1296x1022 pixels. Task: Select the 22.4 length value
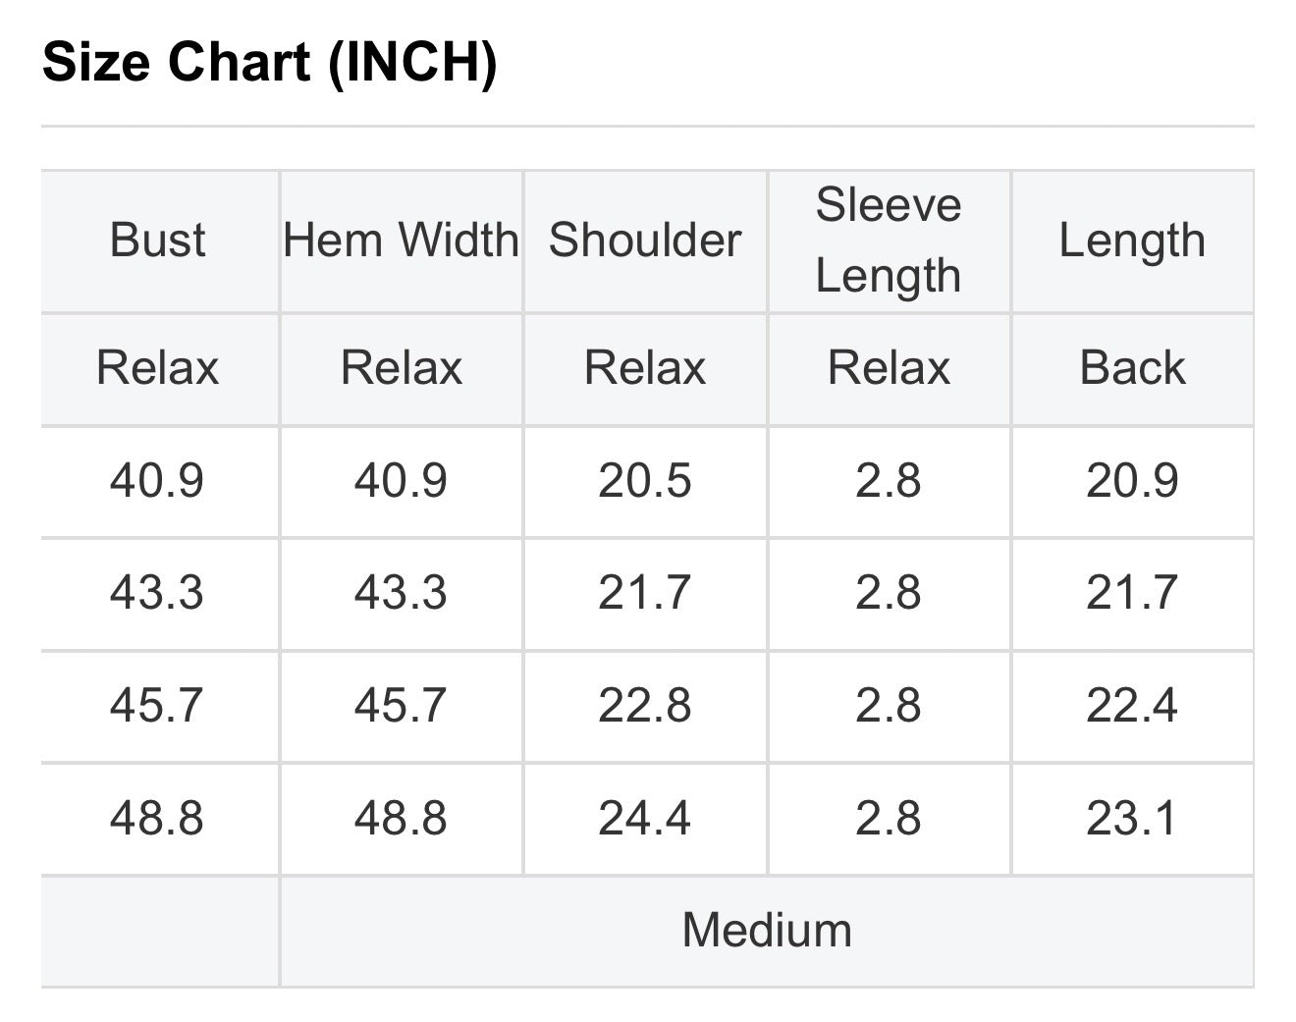[x=1132, y=706]
